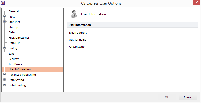Expand the Dialogs tree node

coord(4,48)
